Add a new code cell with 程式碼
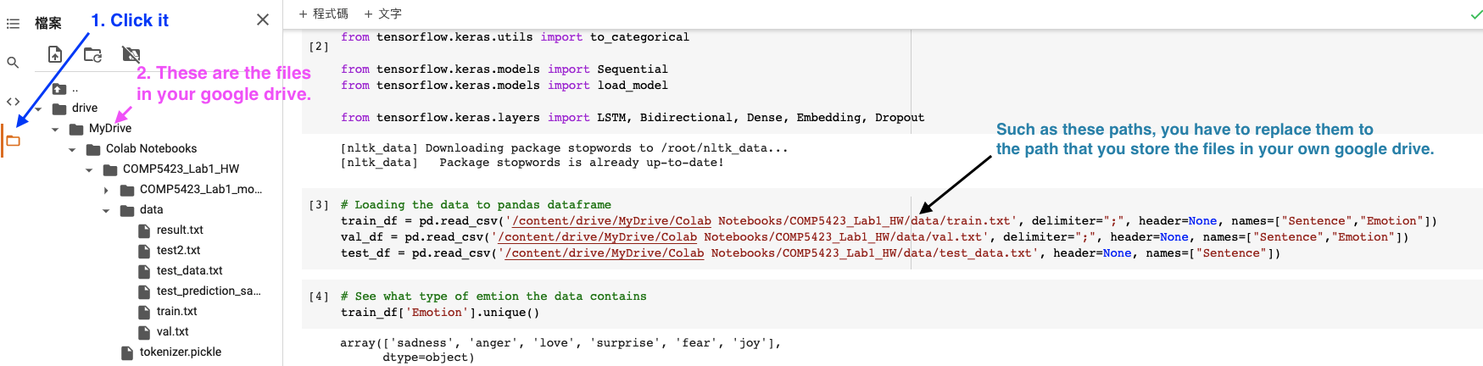Viewport: 1483px width, 366px height. coord(323,14)
